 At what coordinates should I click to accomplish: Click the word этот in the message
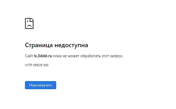(105, 56)
